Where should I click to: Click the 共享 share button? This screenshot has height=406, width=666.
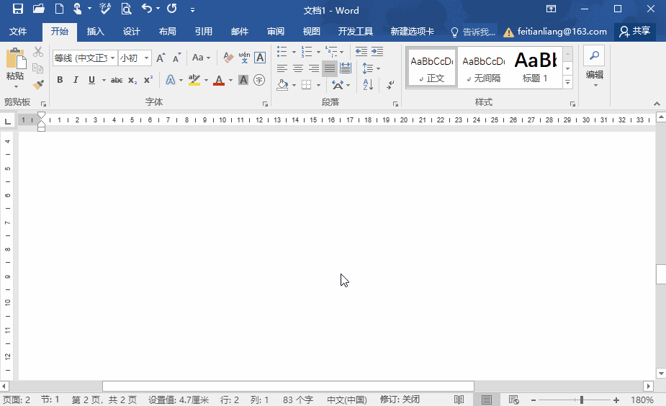635,32
